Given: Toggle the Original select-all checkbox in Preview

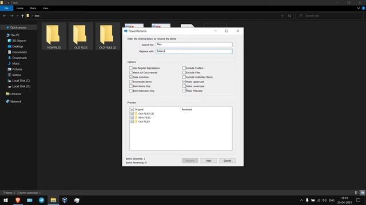Looking at the screenshot, I should (x=132, y=109).
